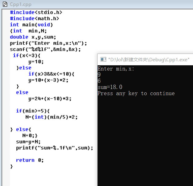The height and width of the screenshot is (186, 193).
Task: Click the line int main(void)
Action: pos(31,25)
